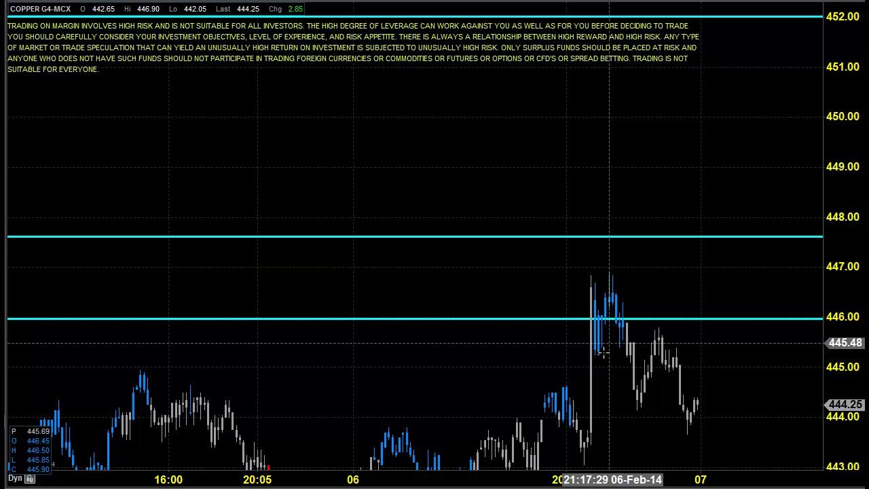Click the 443.00 price axis label
The height and width of the screenshot is (489, 869).
click(843, 467)
